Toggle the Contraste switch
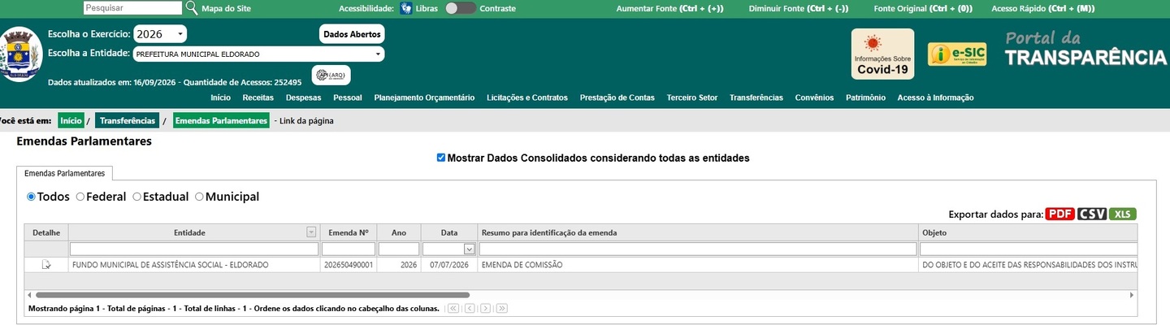The height and width of the screenshot is (325, 1170). [461, 8]
